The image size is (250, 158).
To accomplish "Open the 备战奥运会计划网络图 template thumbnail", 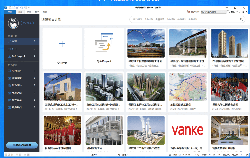I will pyautogui.click(x=62, y=130).
